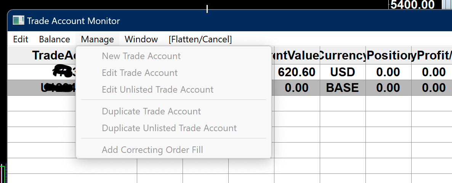Select the BASE currency cell
The width and height of the screenshot is (452, 183).
coord(343,88)
